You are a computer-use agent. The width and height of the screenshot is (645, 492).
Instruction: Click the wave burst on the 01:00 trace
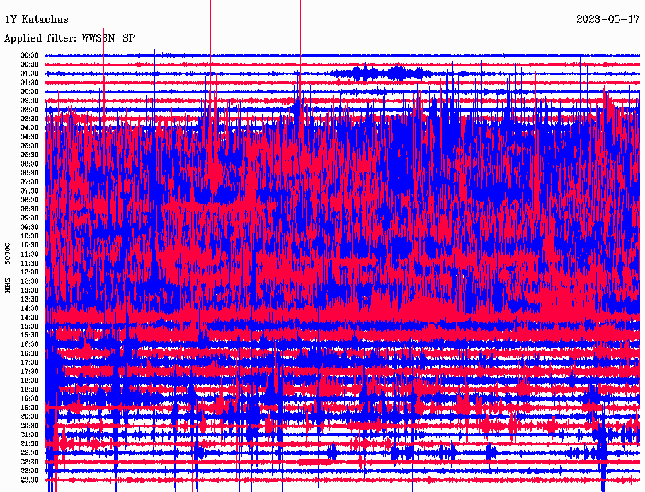coord(380,74)
